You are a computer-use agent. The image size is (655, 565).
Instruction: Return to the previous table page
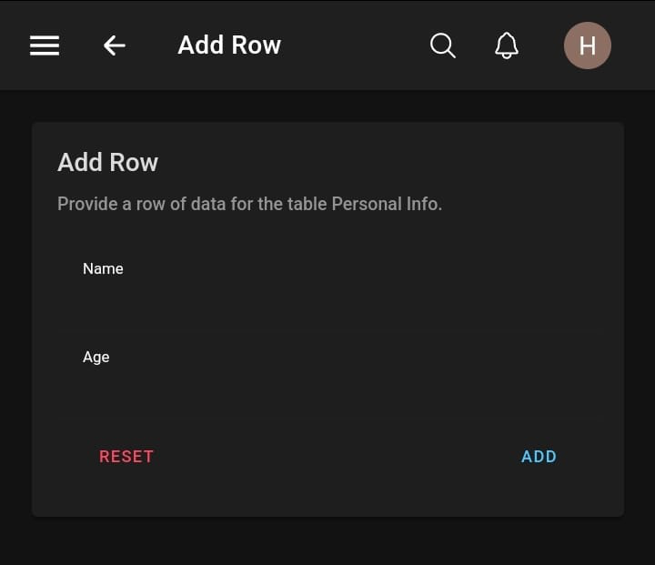click(x=114, y=45)
